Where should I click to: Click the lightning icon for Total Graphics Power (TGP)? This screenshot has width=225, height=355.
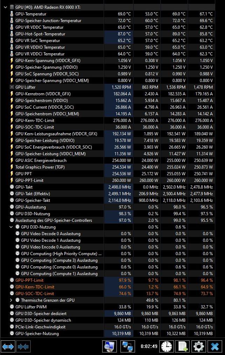click(12, 167)
